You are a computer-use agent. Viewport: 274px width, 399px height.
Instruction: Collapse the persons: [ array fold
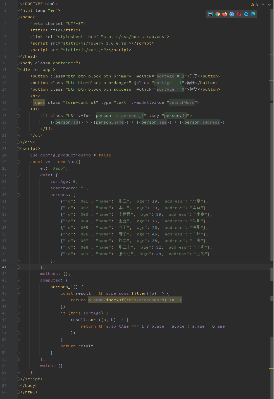[x=18, y=195]
